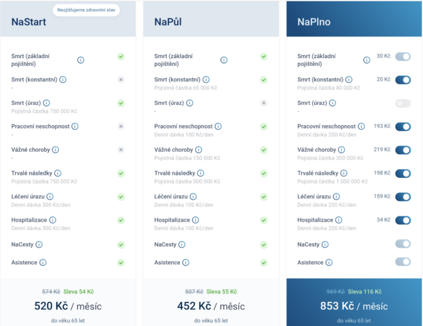This screenshot has width=423, height=326.
Task: Open info icon for Smrt (základní pojištění) in NaPlno
Action: tap(367, 60)
